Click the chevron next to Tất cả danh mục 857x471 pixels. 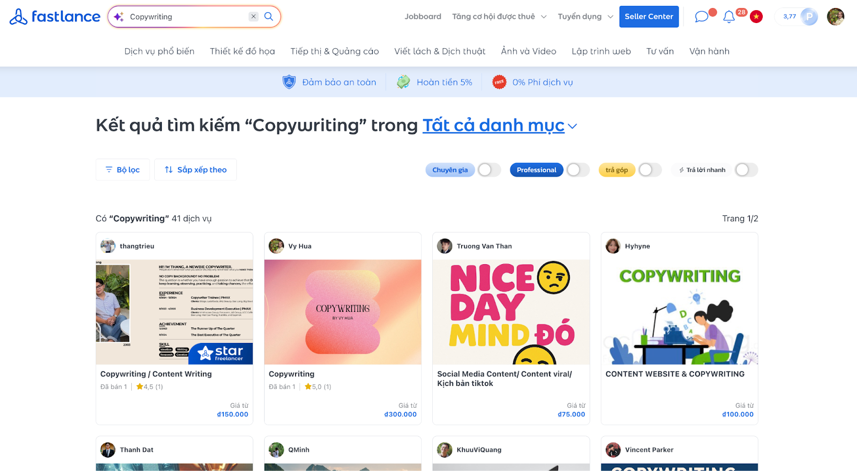click(x=573, y=126)
